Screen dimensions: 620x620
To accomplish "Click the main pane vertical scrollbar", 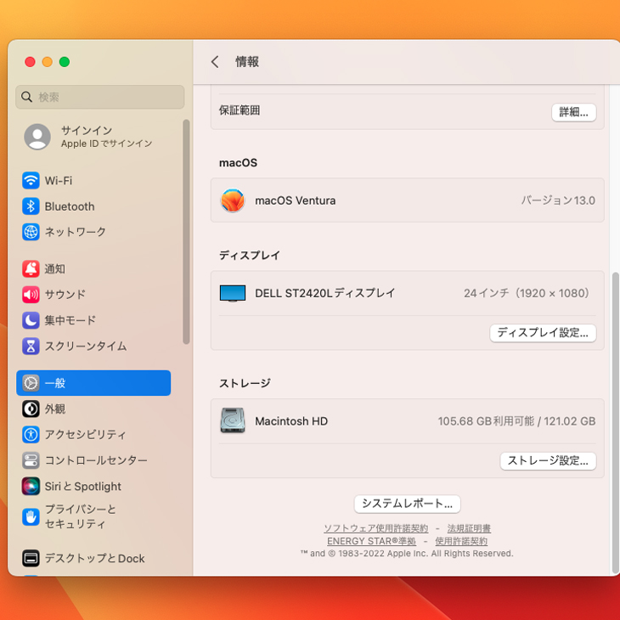I will (615, 423).
